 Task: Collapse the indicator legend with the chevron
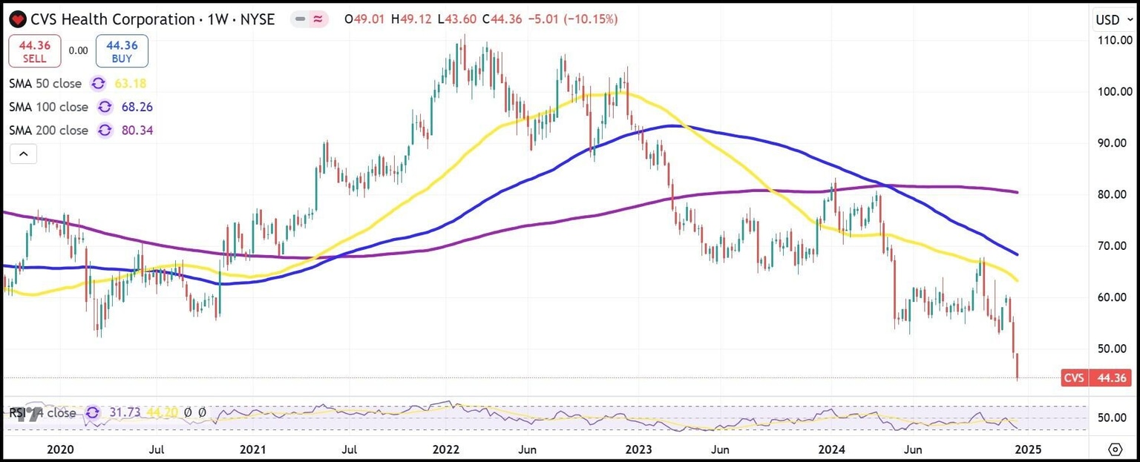[x=23, y=154]
